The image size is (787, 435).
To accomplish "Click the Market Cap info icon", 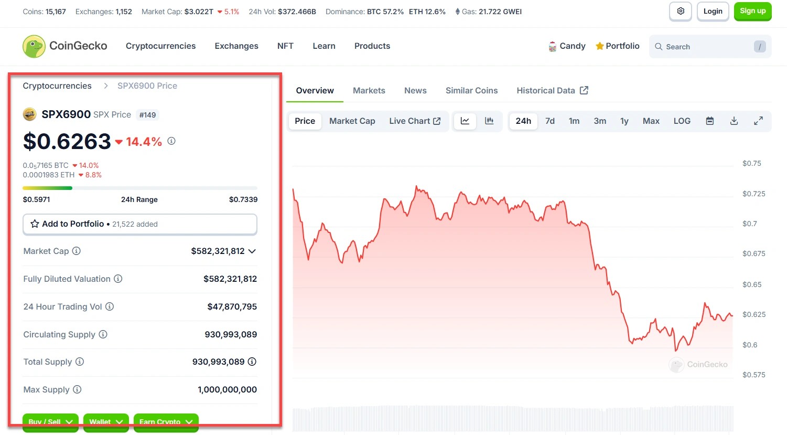I will [x=77, y=251].
